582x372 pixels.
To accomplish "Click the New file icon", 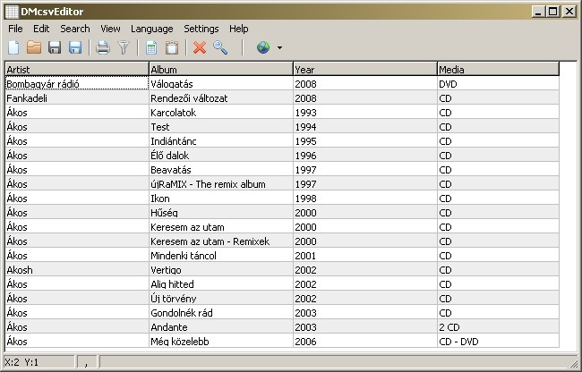I will (13, 47).
